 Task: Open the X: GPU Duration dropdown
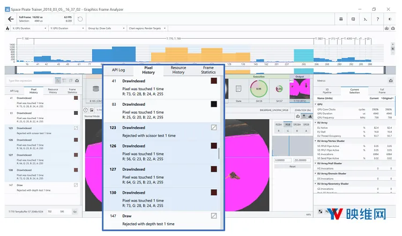click(x=29, y=28)
